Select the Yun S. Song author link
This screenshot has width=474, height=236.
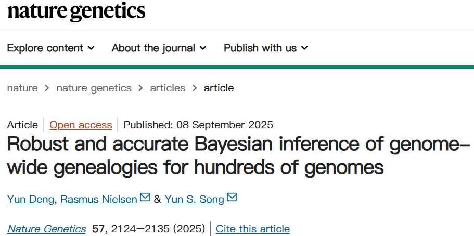pyautogui.click(x=195, y=199)
